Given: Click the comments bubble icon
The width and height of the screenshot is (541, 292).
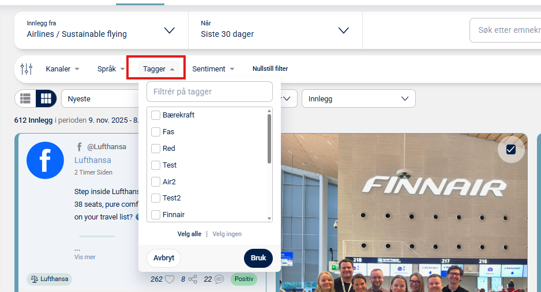Looking at the screenshot, I should coord(219,279).
